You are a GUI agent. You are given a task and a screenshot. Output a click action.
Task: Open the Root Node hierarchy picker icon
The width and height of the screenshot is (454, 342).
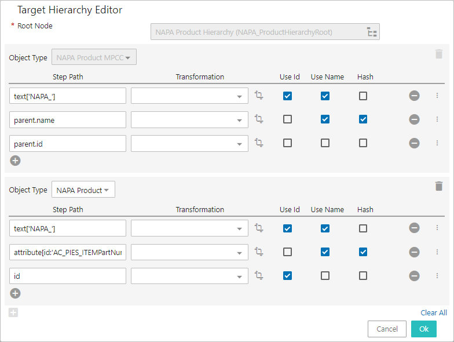click(x=372, y=32)
